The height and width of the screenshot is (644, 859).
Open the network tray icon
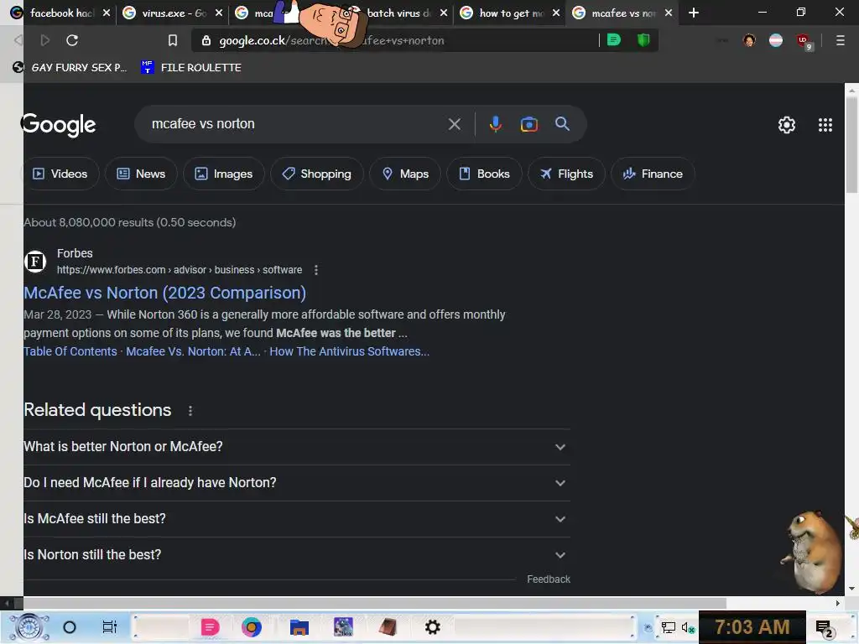click(x=669, y=627)
